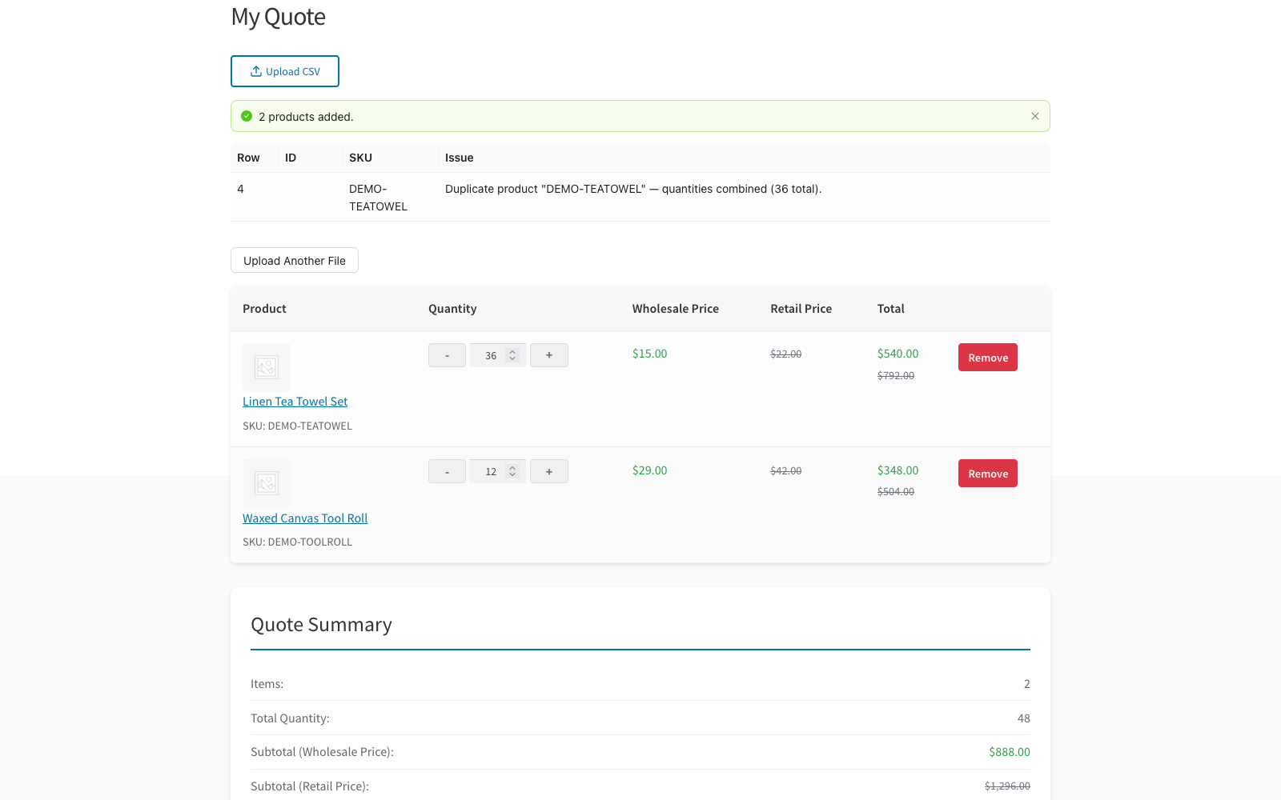Click the Subtotal retail value $1,296.00
The image size is (1281, 800).
tap(1007, 786)
